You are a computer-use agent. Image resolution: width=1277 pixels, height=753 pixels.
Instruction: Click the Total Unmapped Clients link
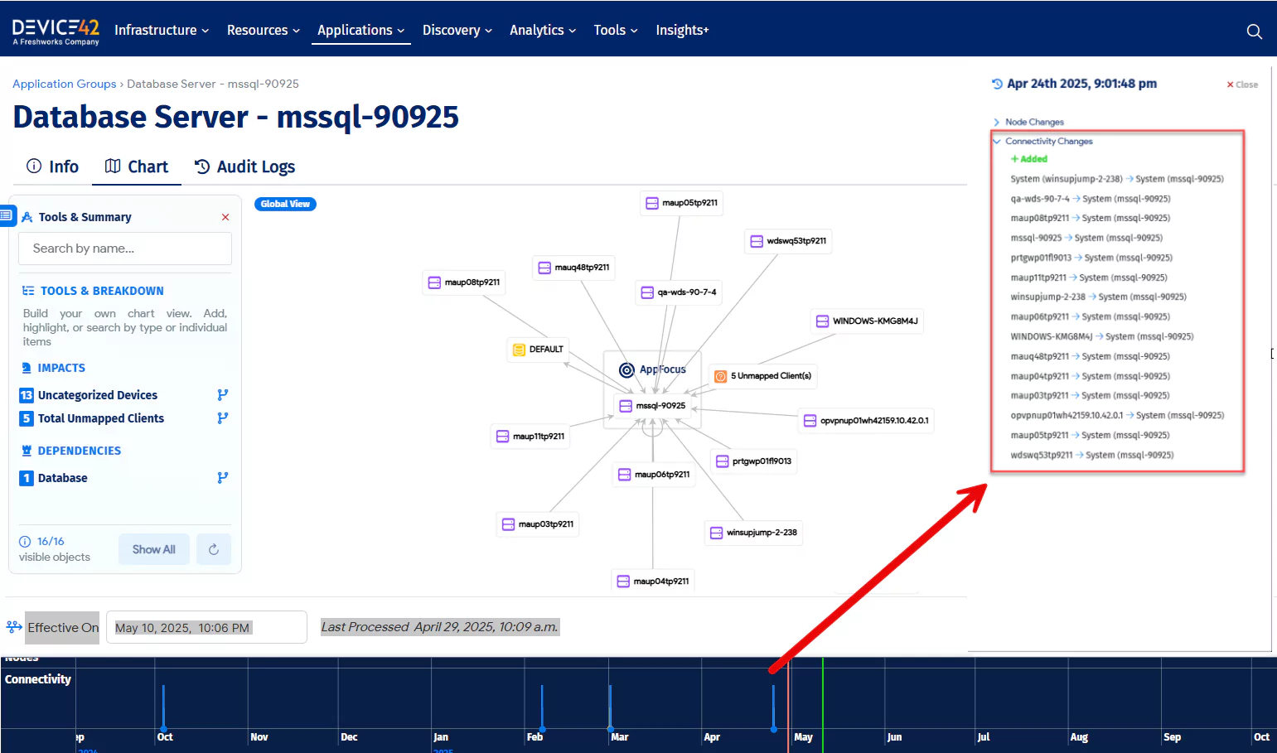(101, 418)
